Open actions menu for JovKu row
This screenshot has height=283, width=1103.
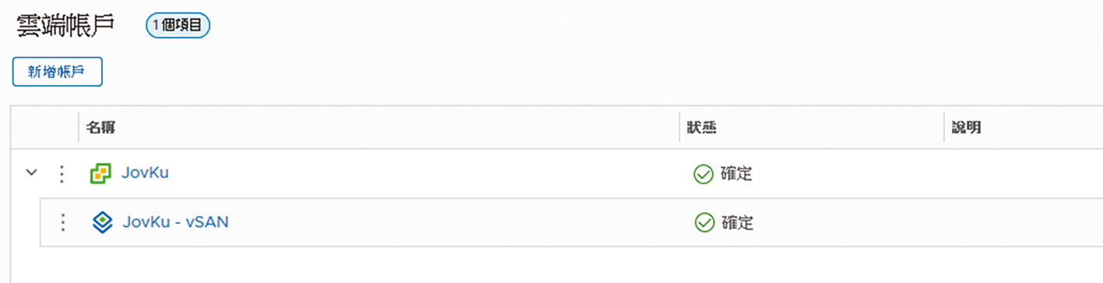(62, 173)
